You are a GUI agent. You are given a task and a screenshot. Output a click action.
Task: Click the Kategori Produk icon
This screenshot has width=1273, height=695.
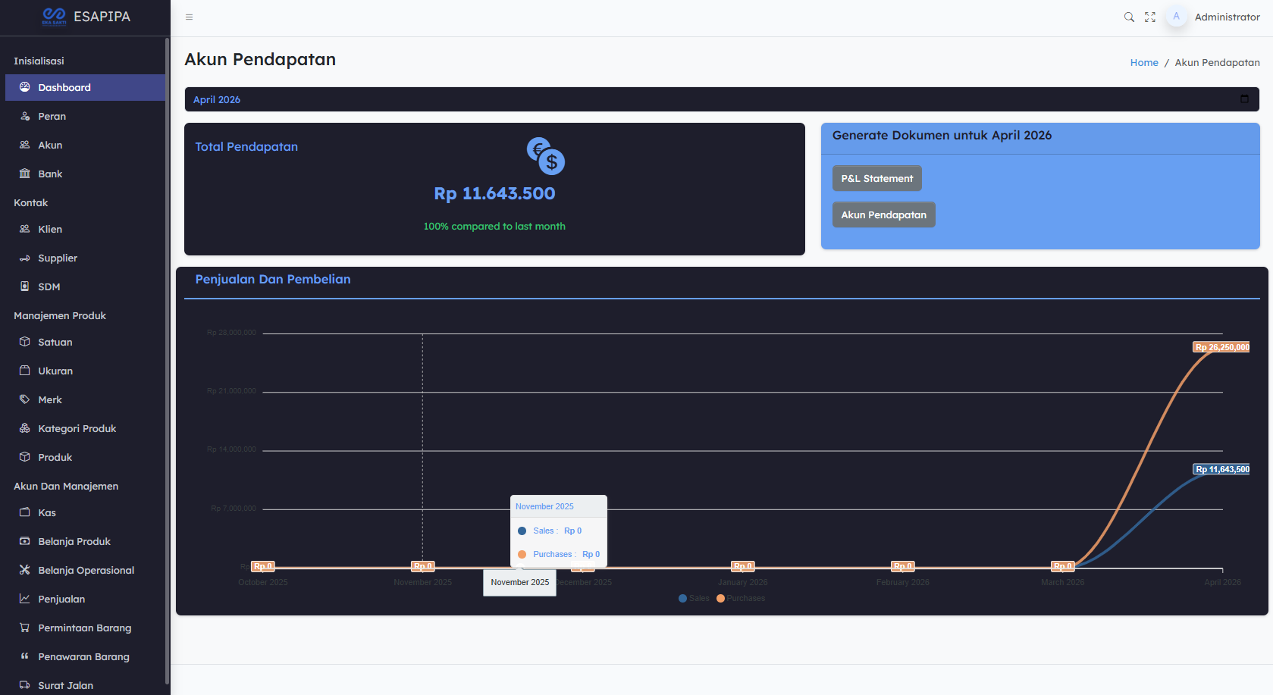[25, 428]
